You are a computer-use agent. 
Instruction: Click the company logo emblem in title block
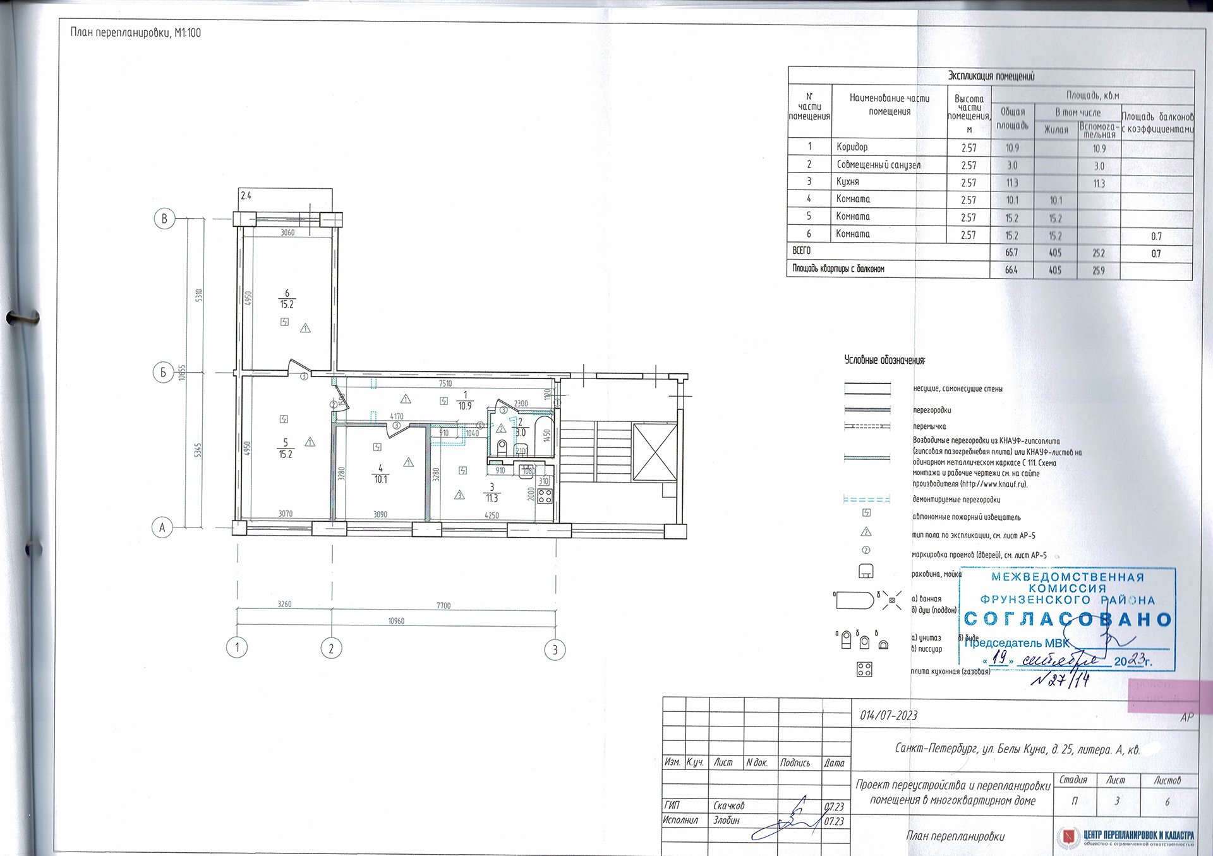pos(1068,837)
